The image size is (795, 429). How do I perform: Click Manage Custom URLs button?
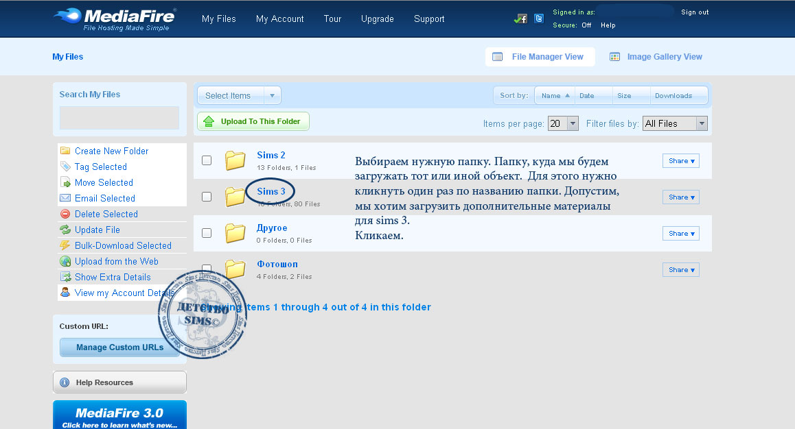[119, 347]
